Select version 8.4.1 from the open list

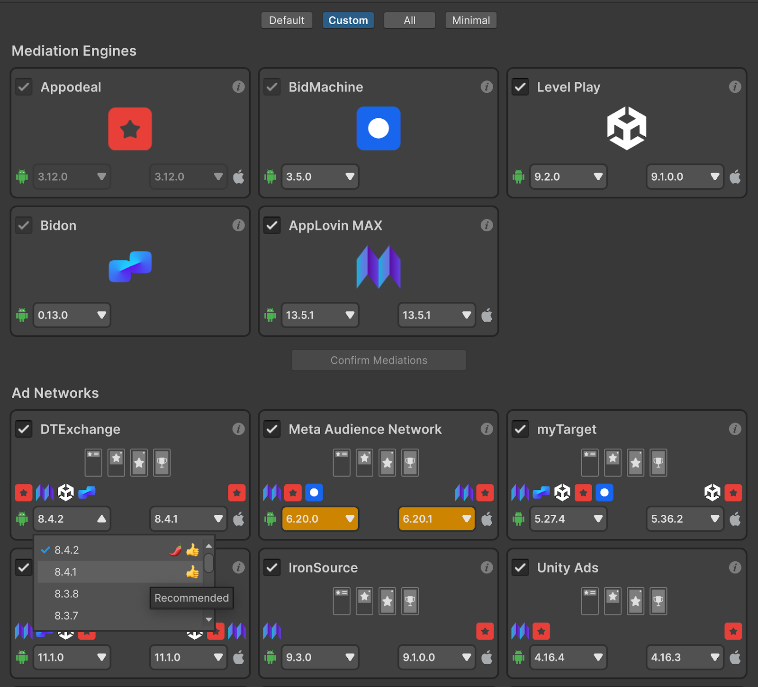click(66, 572)
